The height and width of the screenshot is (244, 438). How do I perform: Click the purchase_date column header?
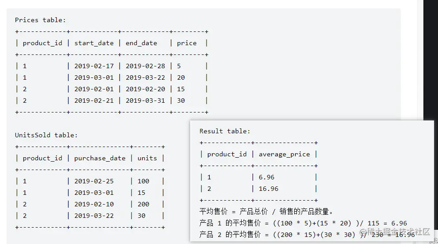point(100,158)
